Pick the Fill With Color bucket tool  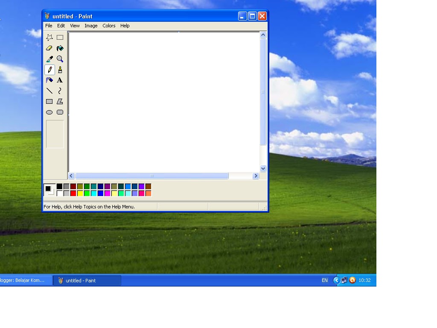[x=60, y=48]
